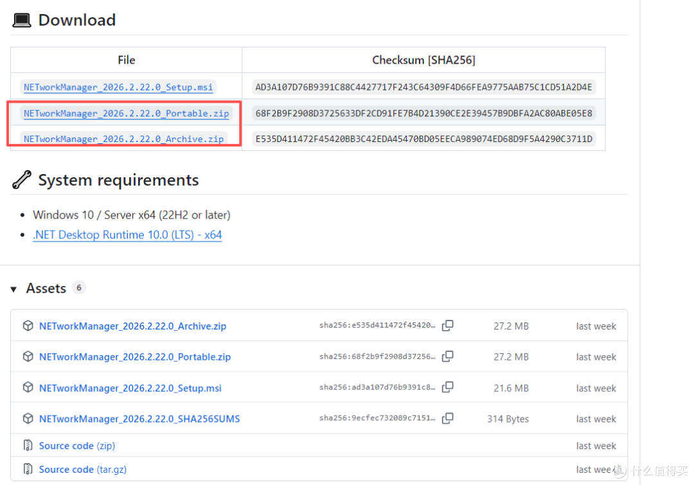
Task: Open the Archive.zip link in File table
Action: (123, 139)
